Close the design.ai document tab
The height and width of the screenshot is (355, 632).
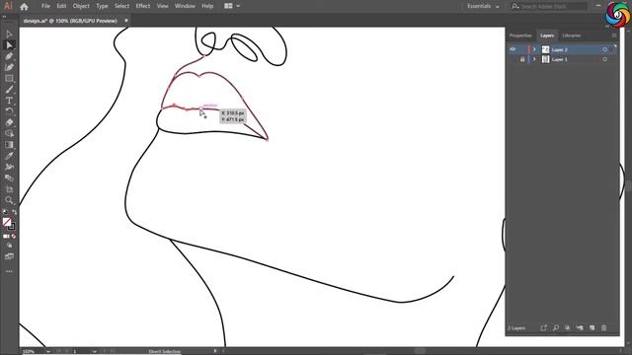(x=126, y=21)
